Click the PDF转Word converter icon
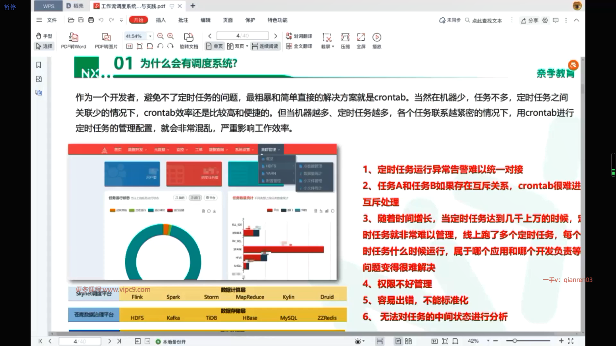This screenshot has height=346, width=616. (73, 37)
